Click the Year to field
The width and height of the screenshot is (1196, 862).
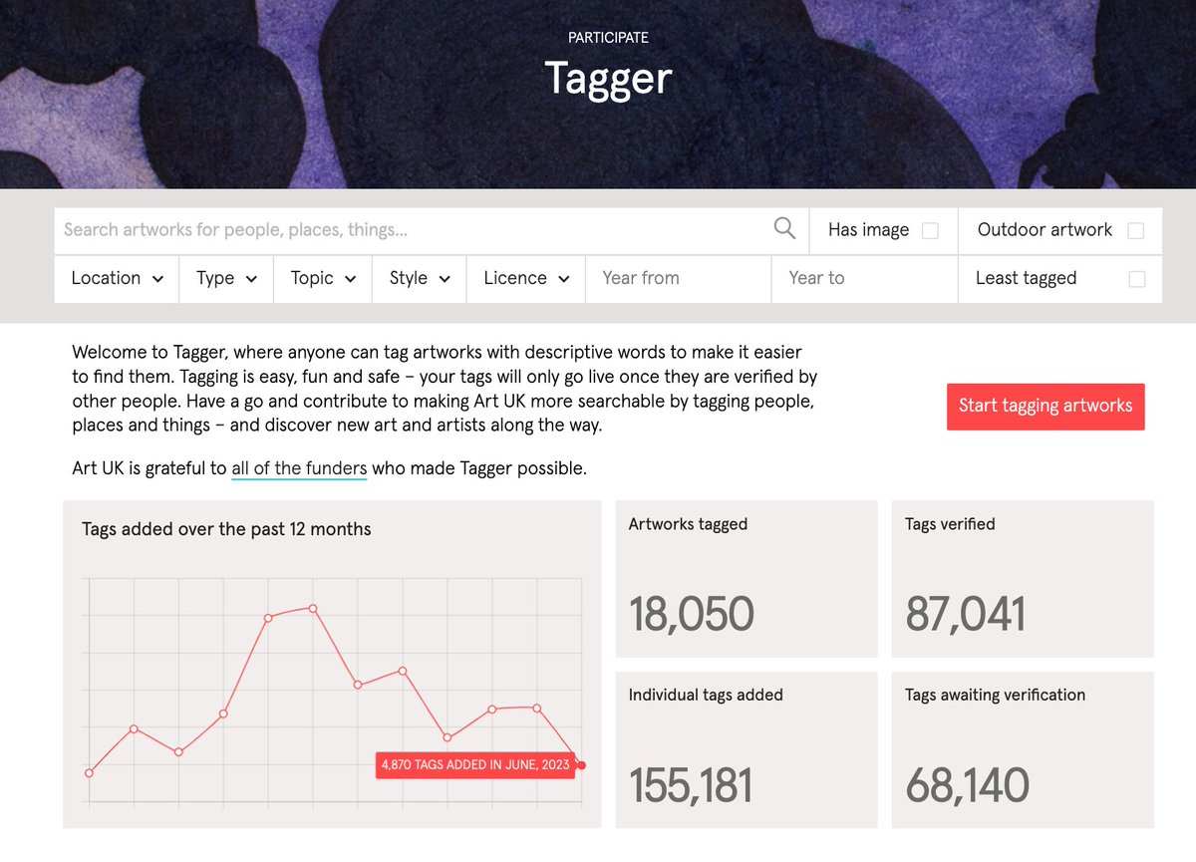click(x=864, y=279)
